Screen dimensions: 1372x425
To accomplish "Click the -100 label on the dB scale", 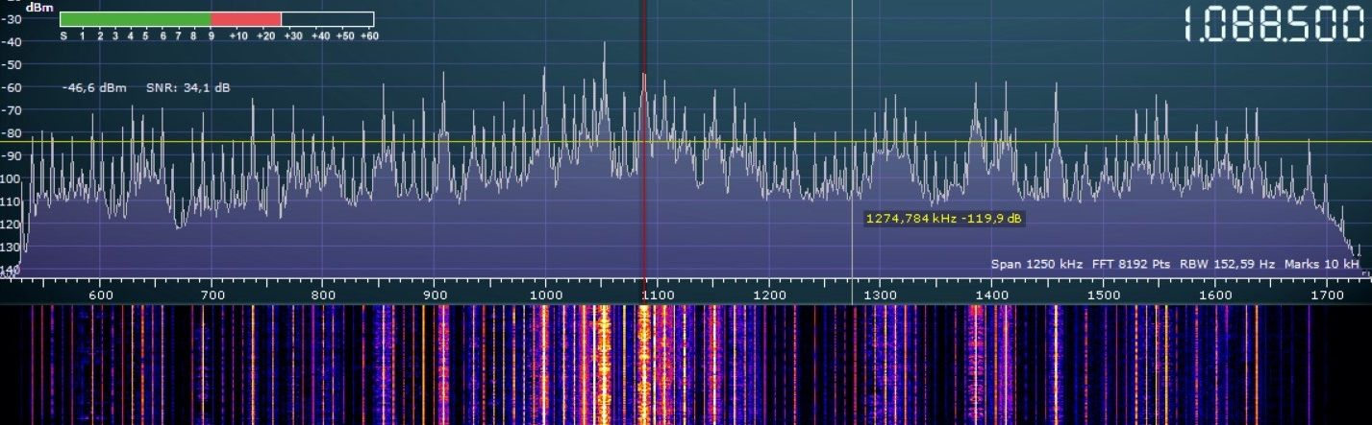I will [9, 179].
